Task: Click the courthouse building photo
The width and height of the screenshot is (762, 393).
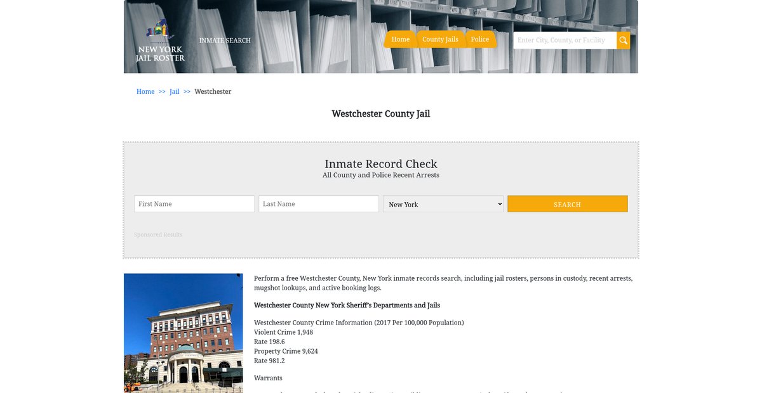Action: [x=184, y=333]
